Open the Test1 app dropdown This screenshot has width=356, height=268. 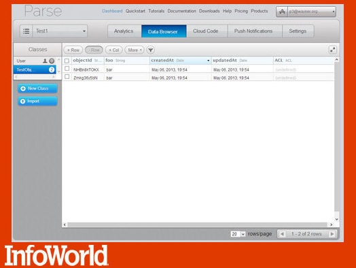click(x=60, y=31)
